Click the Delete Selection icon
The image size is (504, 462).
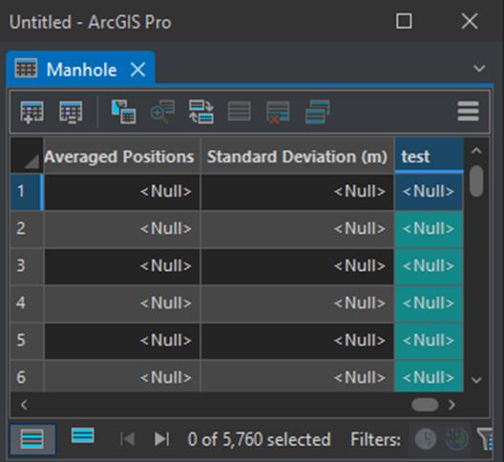(x=278, y=112)
